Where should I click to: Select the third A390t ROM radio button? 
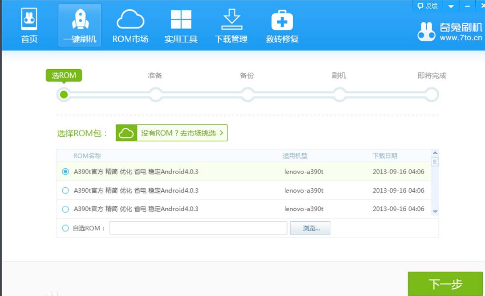pos(65,209)
